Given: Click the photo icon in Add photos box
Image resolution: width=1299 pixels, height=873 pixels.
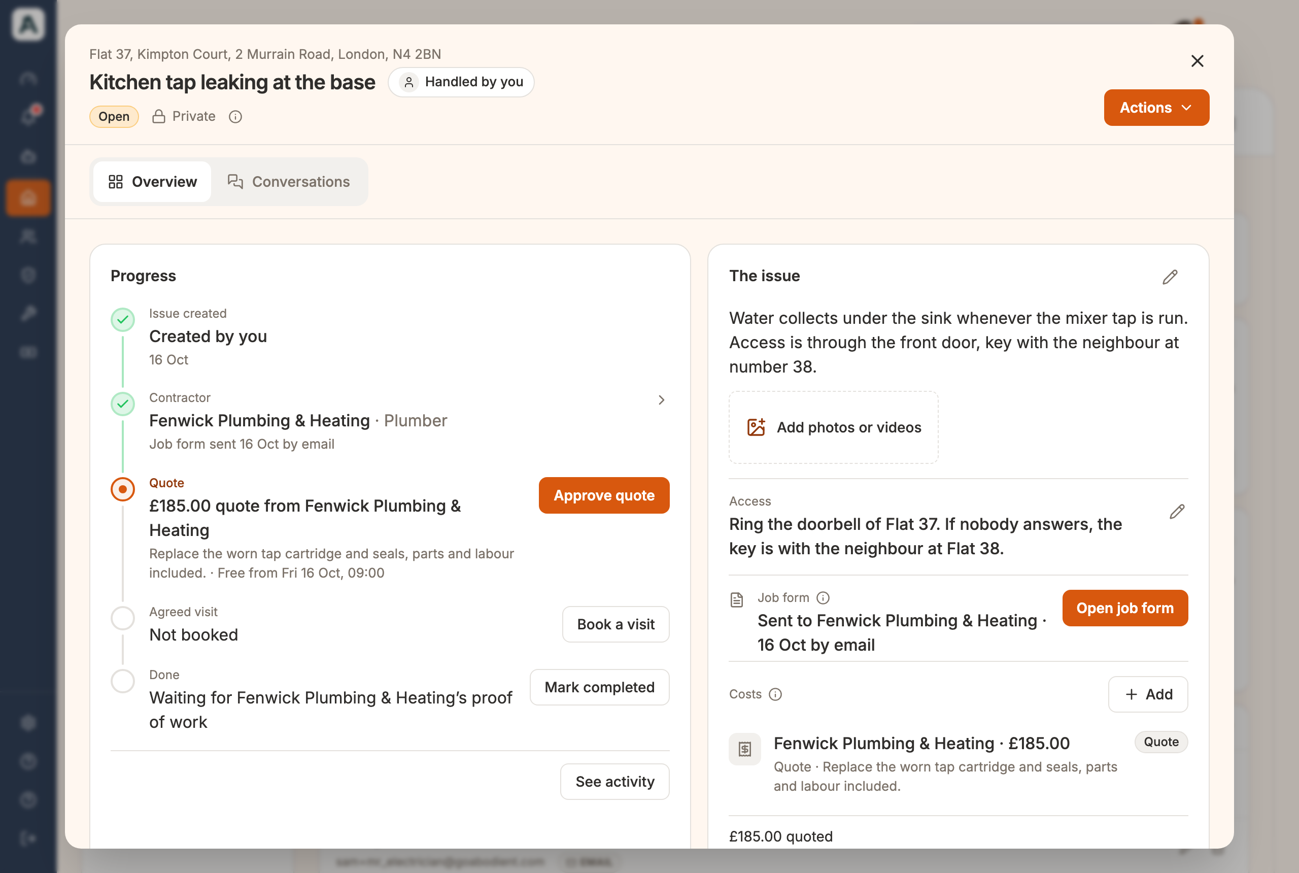Looking at the screenshot, I should pos(756,427).
